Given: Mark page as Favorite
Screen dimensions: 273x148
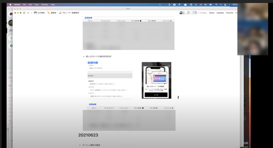Looking at the screenshot, I should [229, 13].
